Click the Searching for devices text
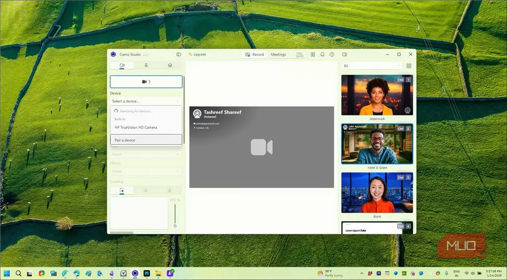This screenshot has height=280, width=507. coord(136,111)
